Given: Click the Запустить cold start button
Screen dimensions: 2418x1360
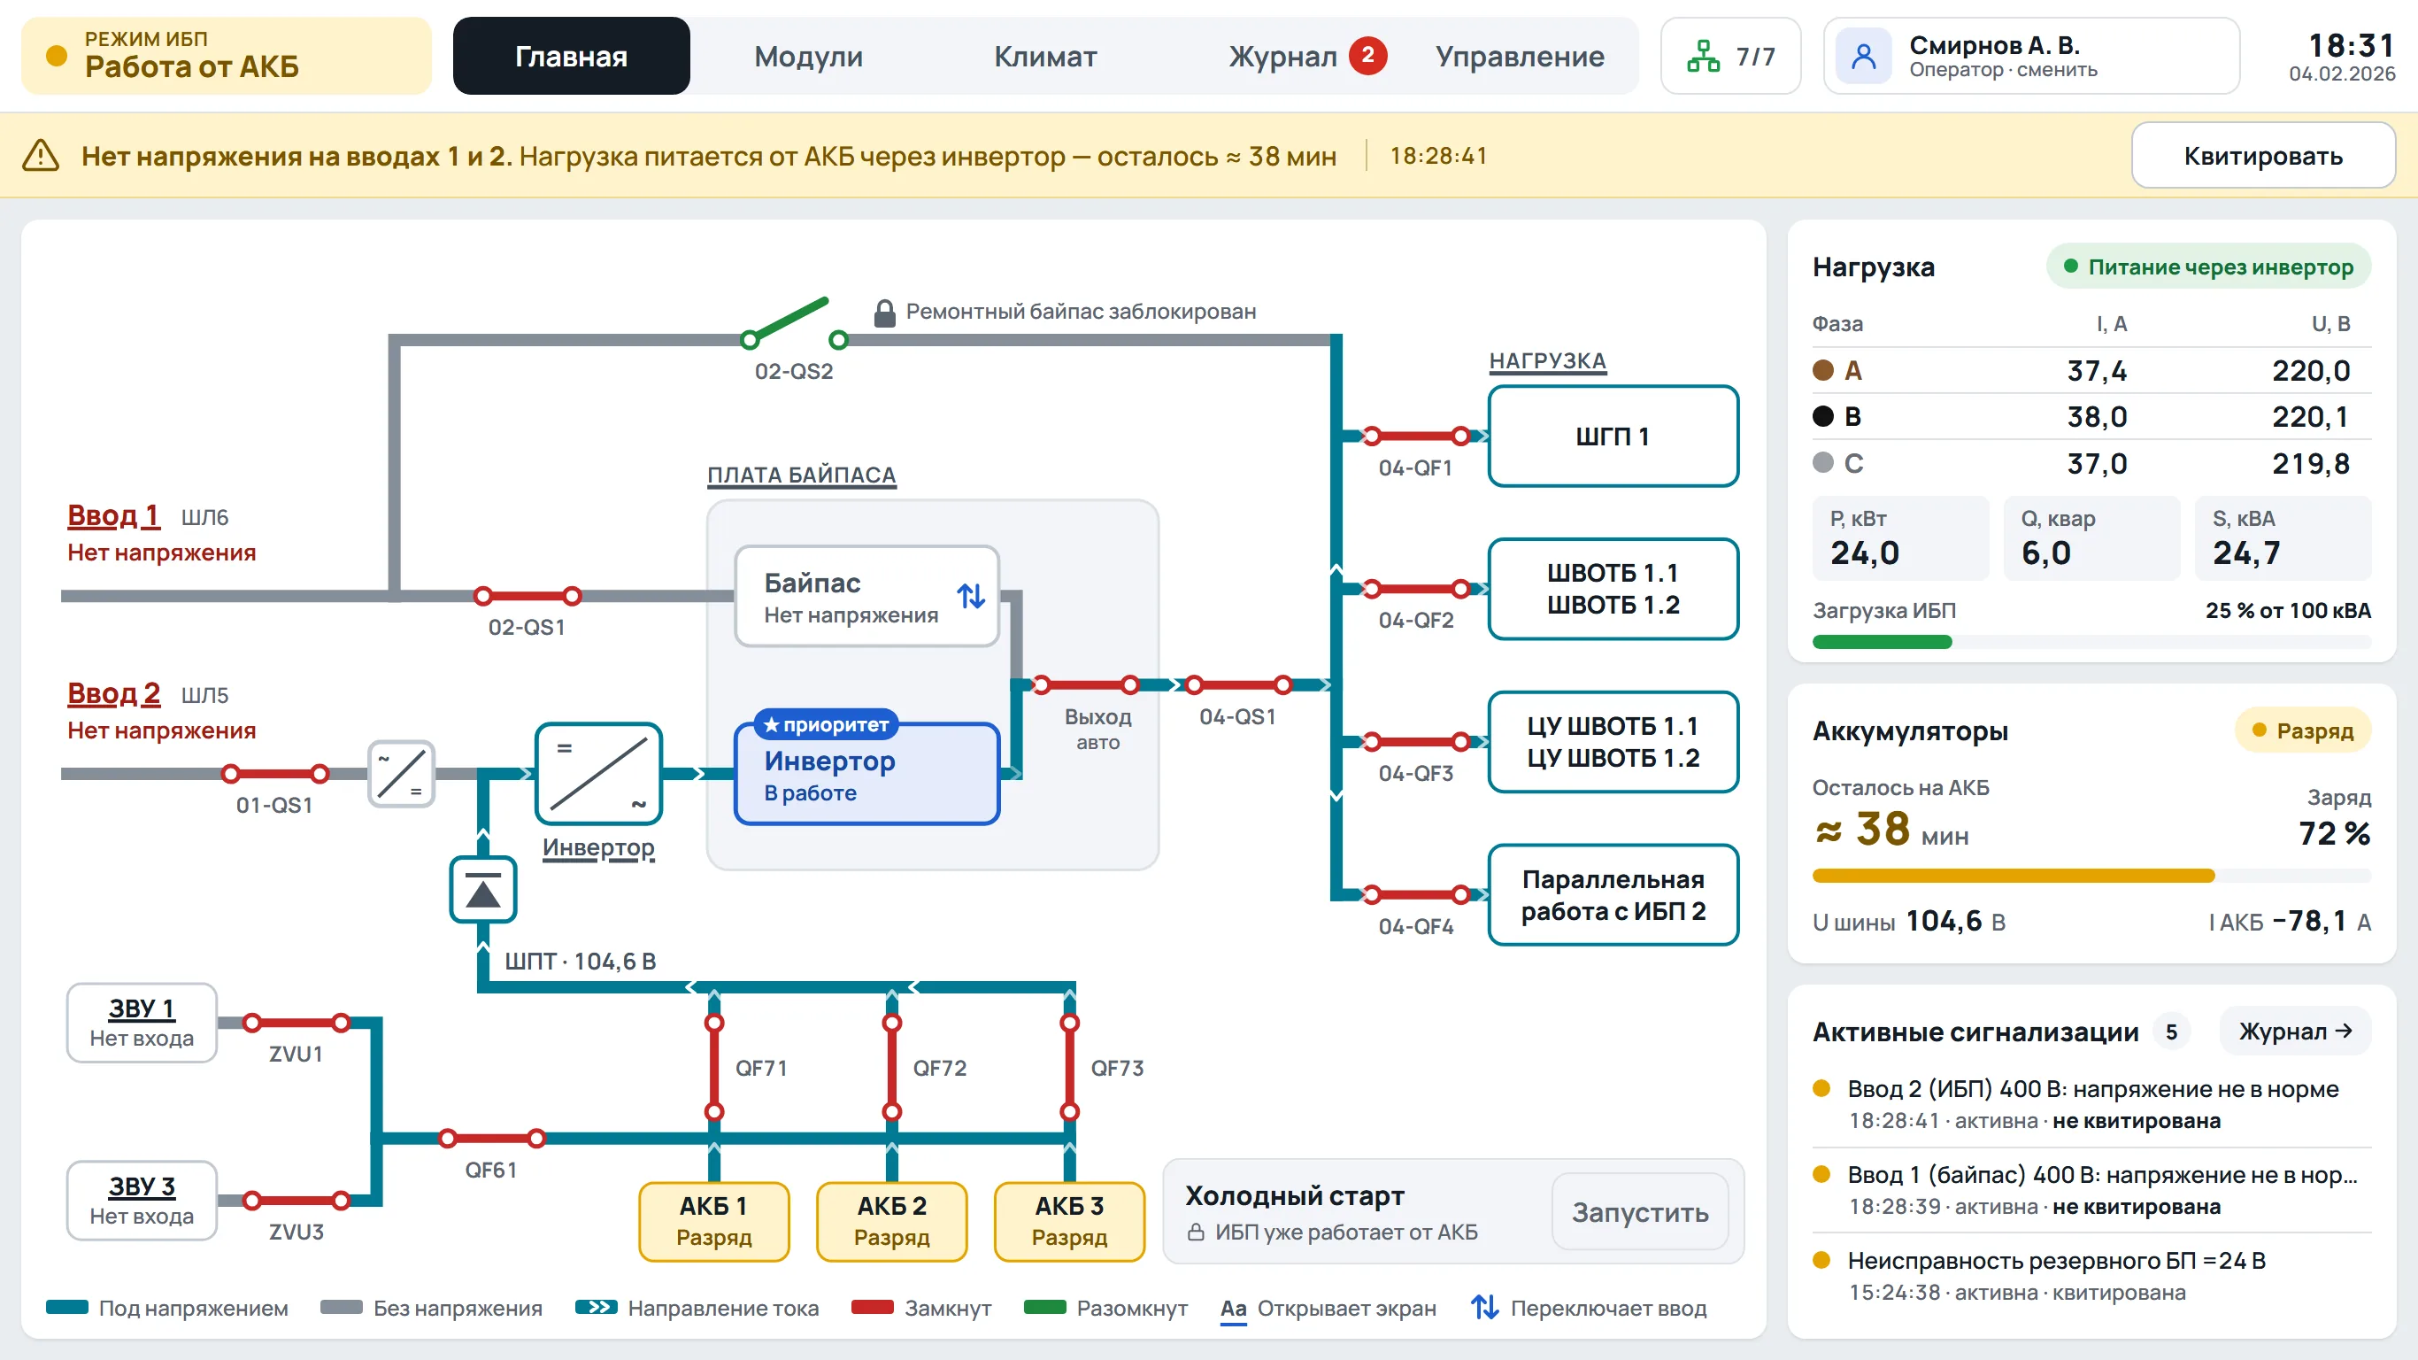Looking at the screenshot, I should 1640,1211.
